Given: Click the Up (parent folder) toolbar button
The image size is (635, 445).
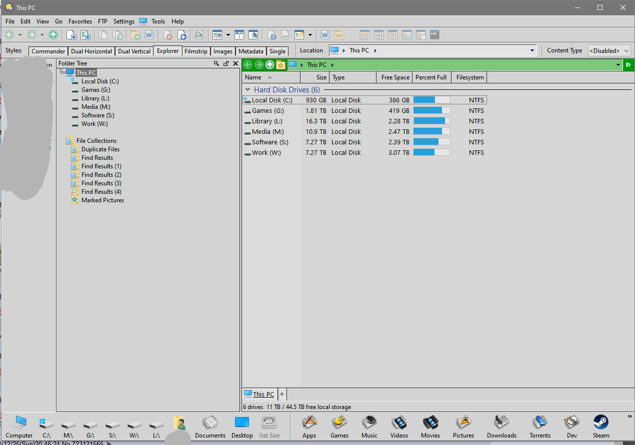Looking at the screenshot, I should pos(53,35).
